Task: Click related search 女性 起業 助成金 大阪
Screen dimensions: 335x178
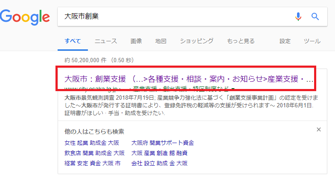Action: (92, 143)
